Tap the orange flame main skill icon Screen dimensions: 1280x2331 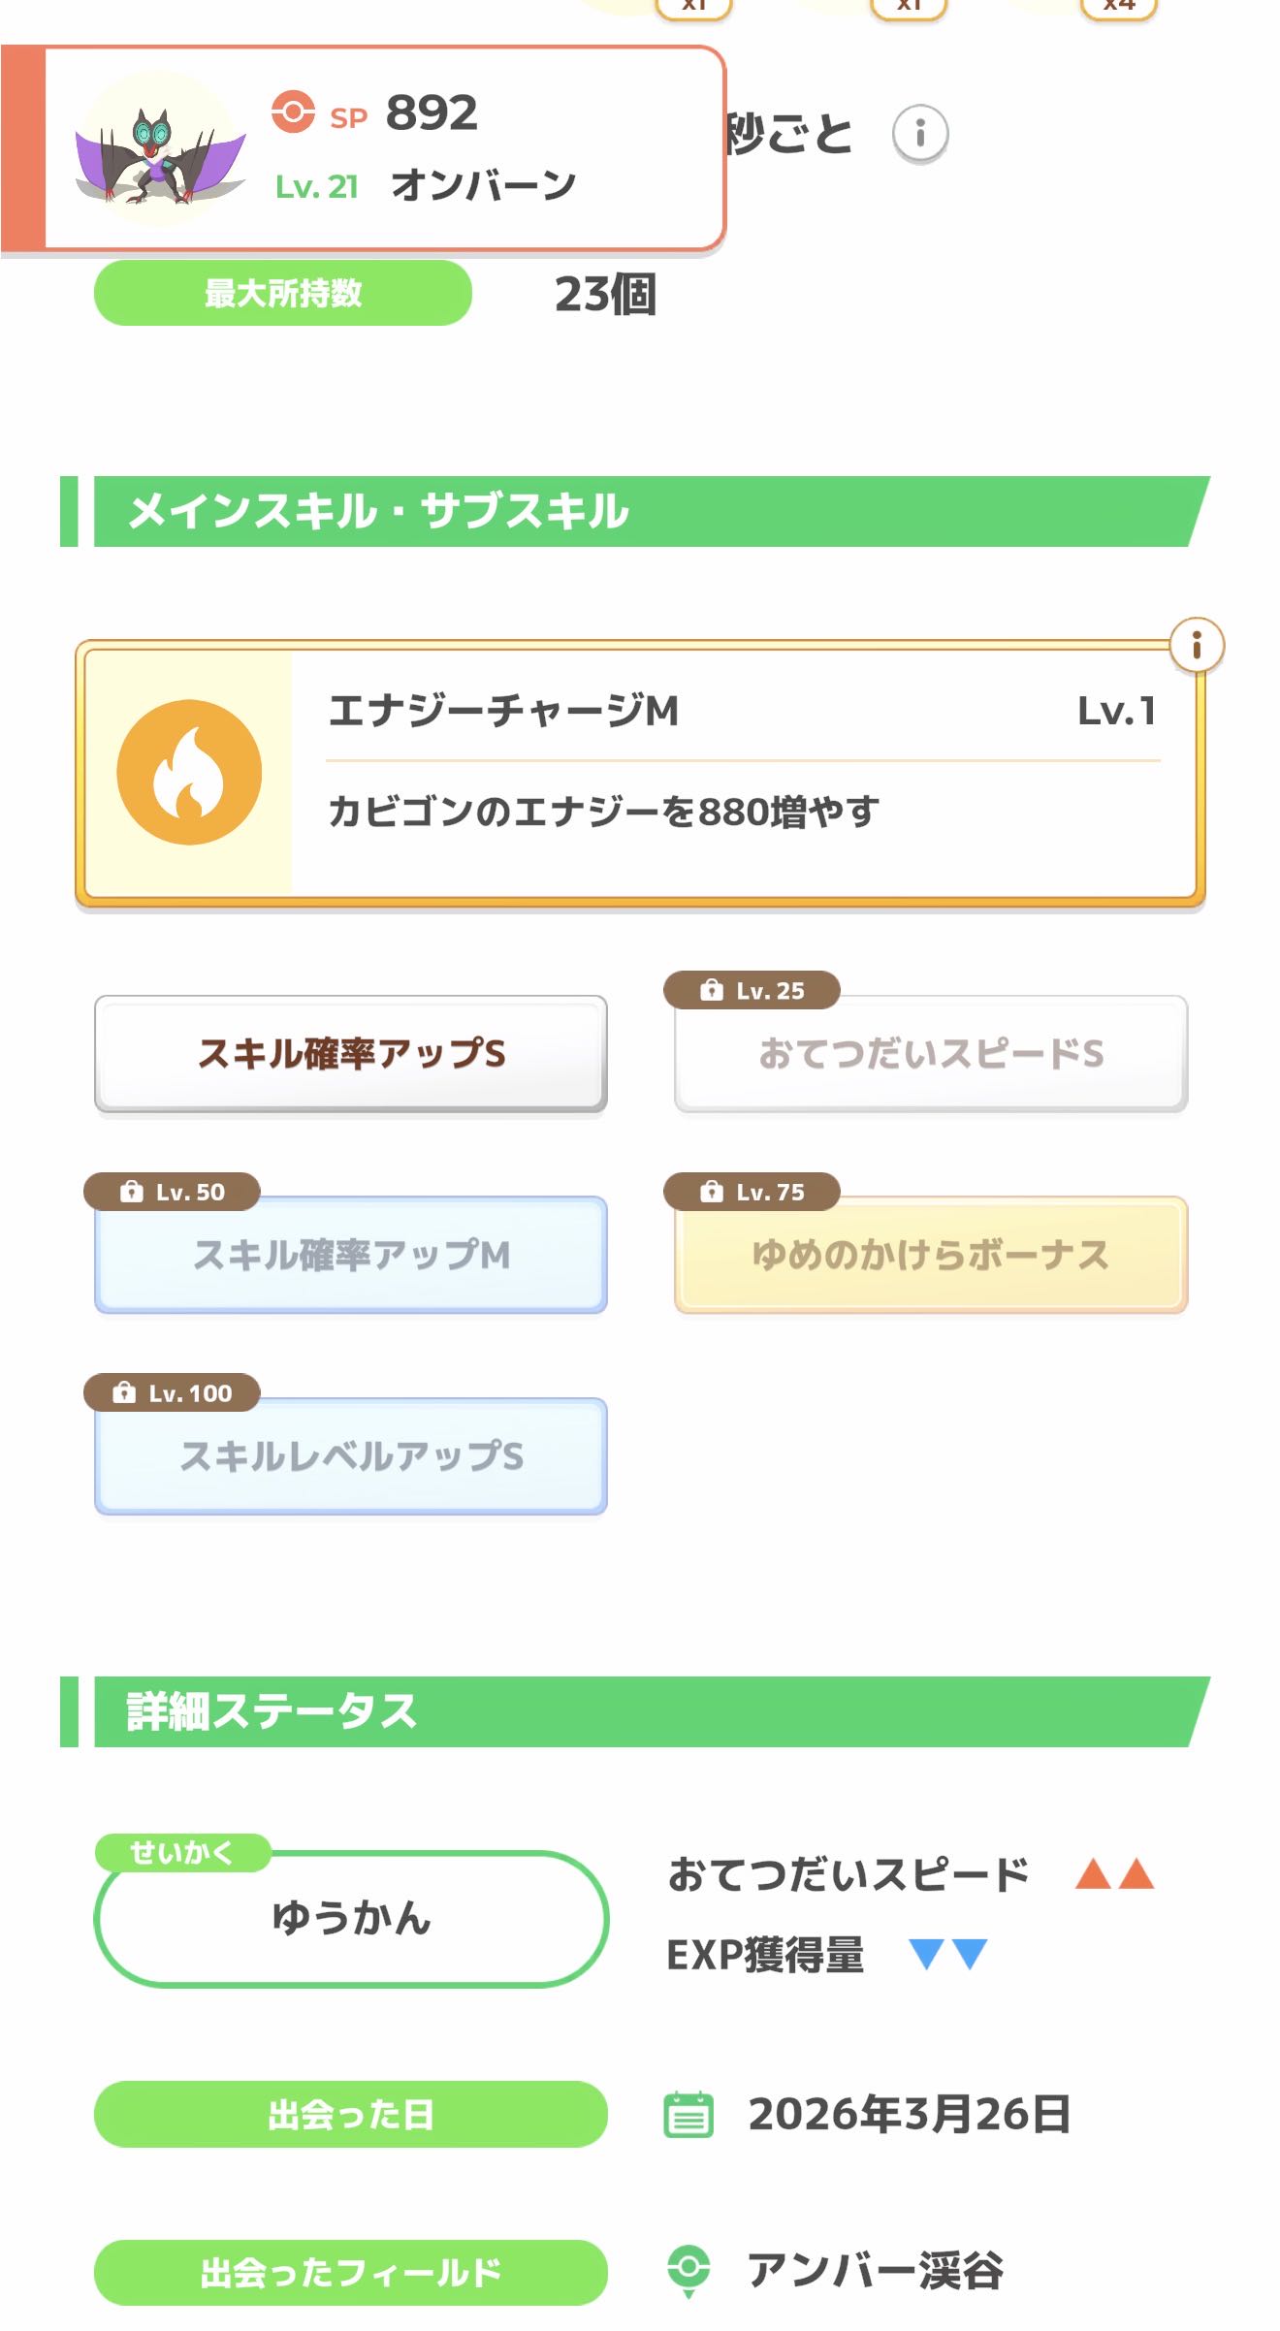(189, 772)
